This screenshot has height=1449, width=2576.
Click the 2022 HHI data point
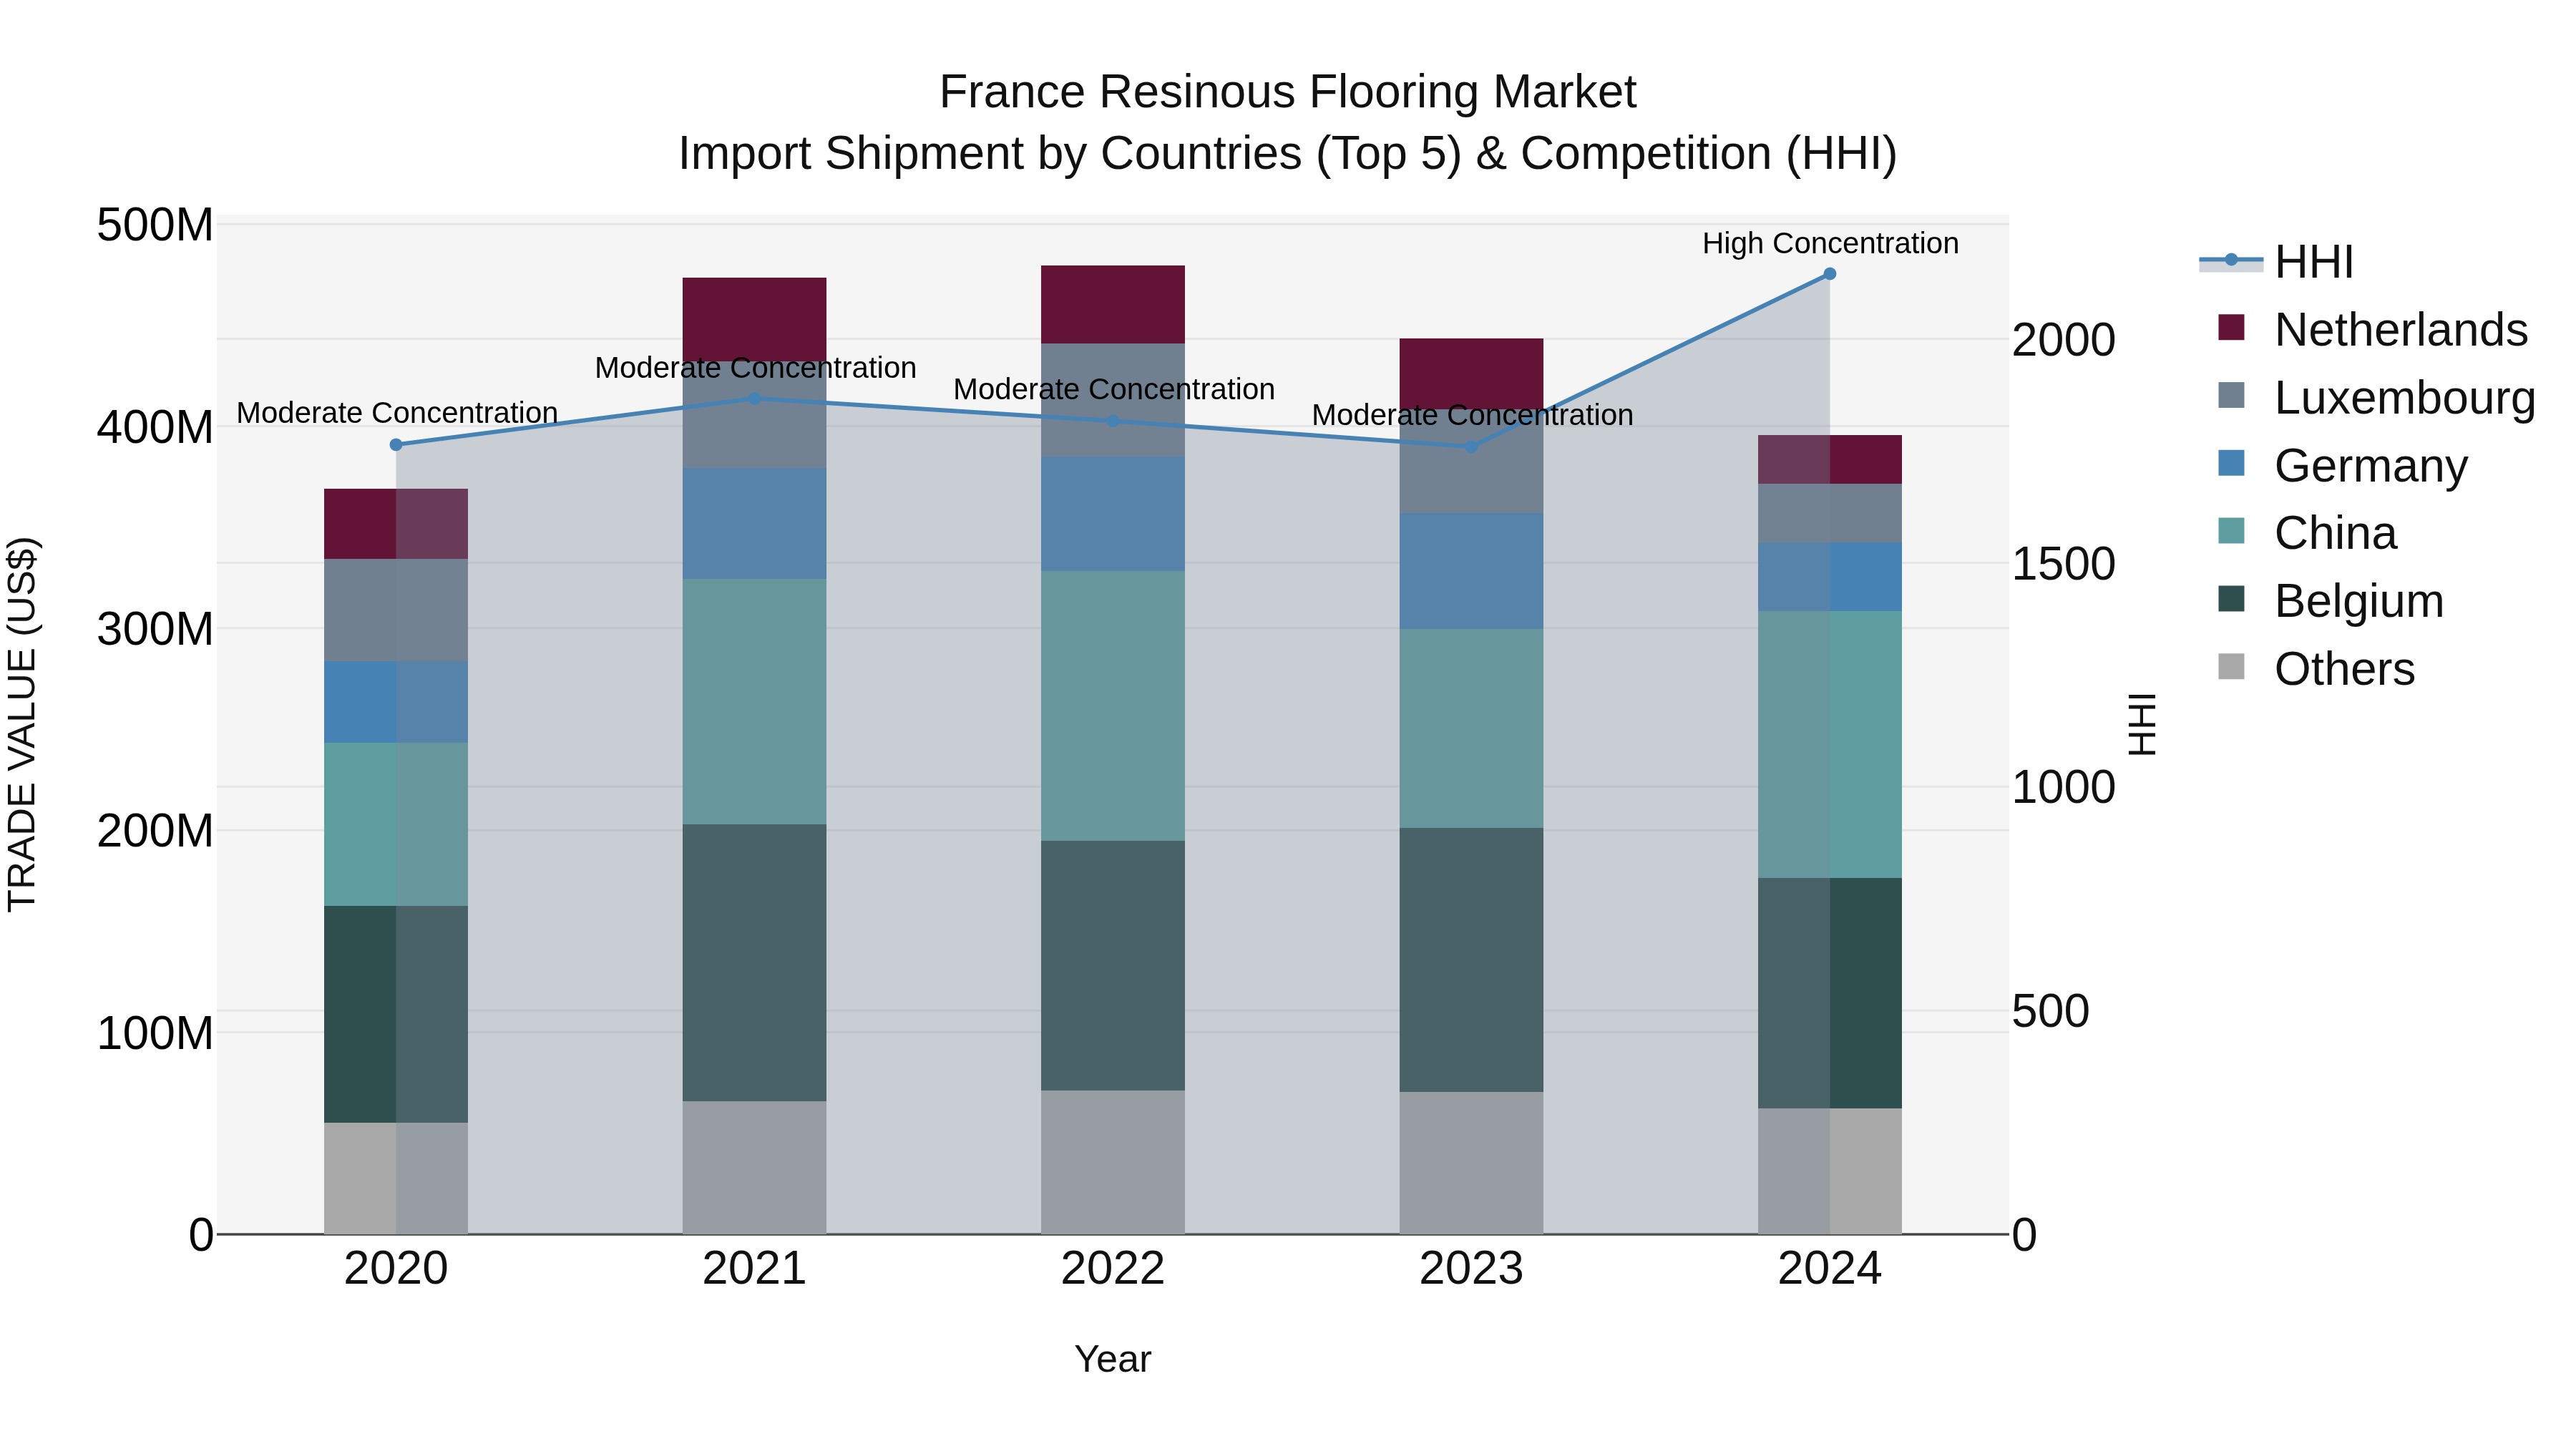(1113, 421)
